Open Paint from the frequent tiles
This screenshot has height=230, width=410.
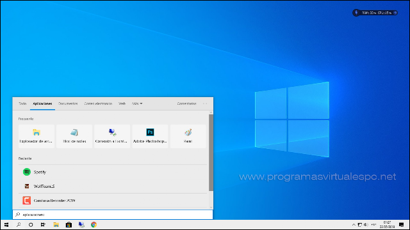click(188, 136)
